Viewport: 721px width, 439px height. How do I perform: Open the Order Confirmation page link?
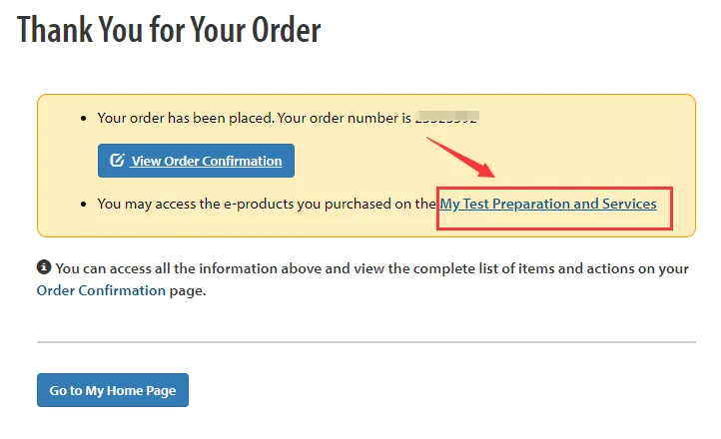point(101,290)
